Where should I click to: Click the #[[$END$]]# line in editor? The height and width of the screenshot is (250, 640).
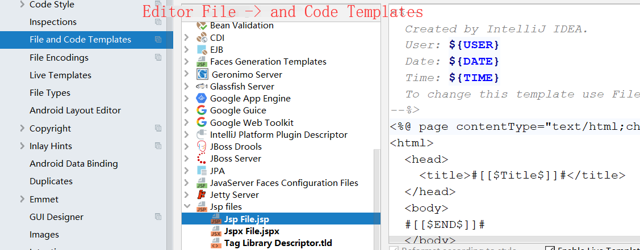point(445,224)
